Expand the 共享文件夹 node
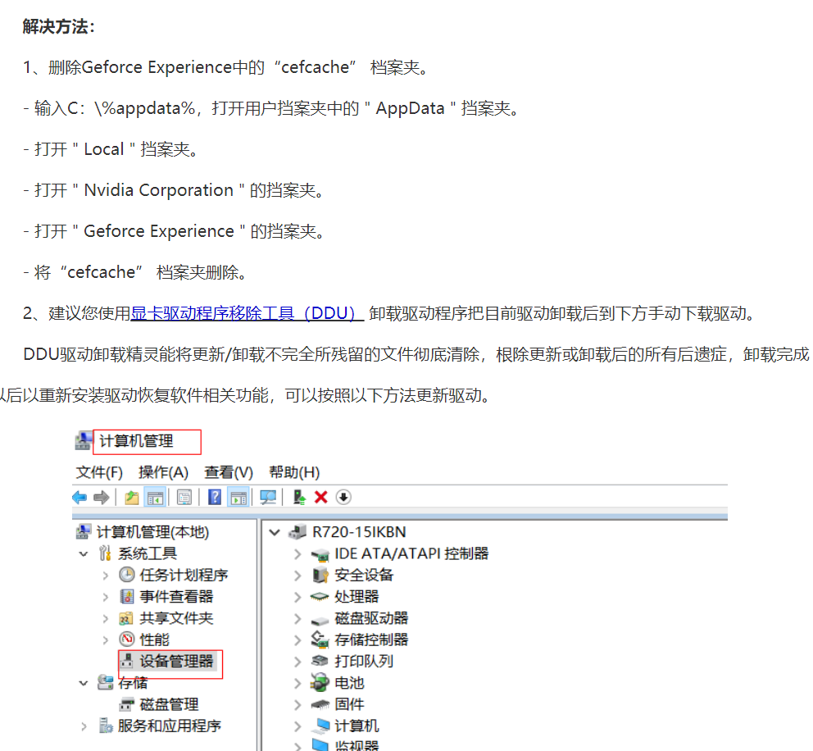 click(105, 618)
